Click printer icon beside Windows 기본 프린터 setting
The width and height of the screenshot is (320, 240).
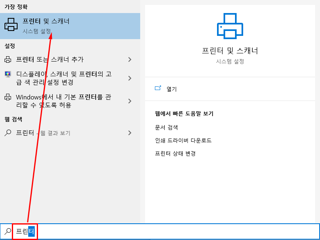point(8,97)
